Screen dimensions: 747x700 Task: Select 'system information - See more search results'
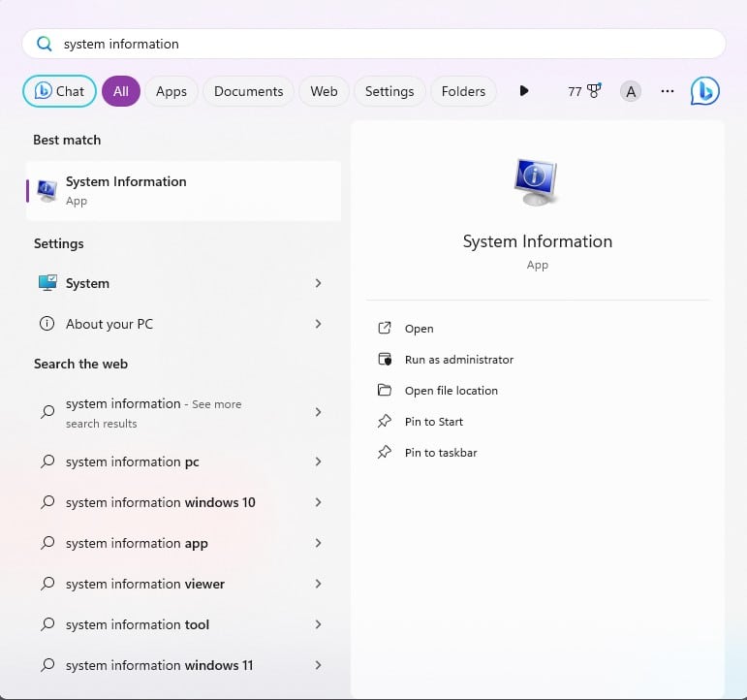(184, 412)
